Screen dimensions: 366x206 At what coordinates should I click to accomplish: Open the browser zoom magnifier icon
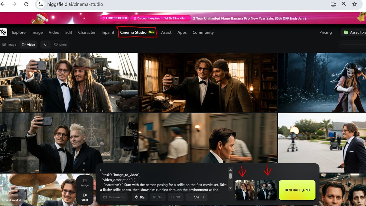344,4
